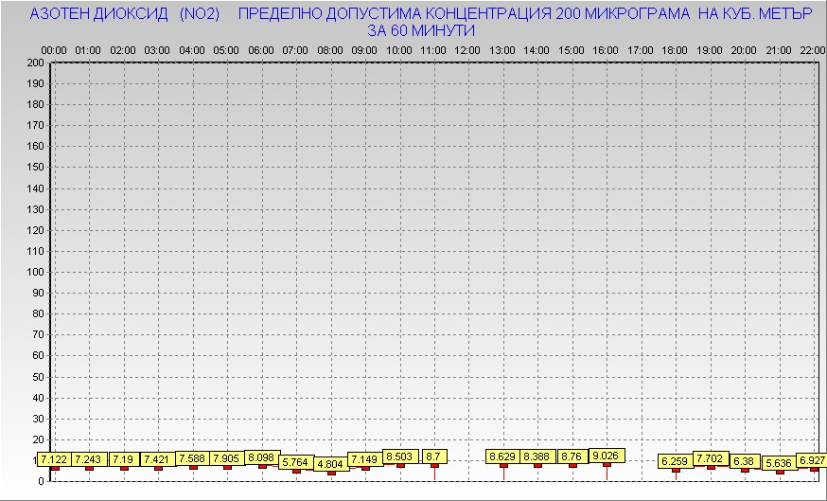Click the 50 y-axis label
This screenshot has width=827, height=501.
39,377
